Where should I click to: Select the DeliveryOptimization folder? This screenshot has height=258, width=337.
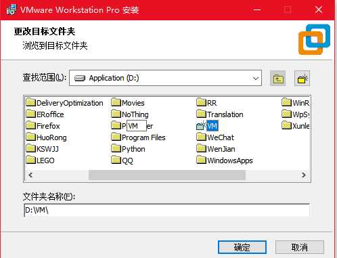click(x=64, y=103)
